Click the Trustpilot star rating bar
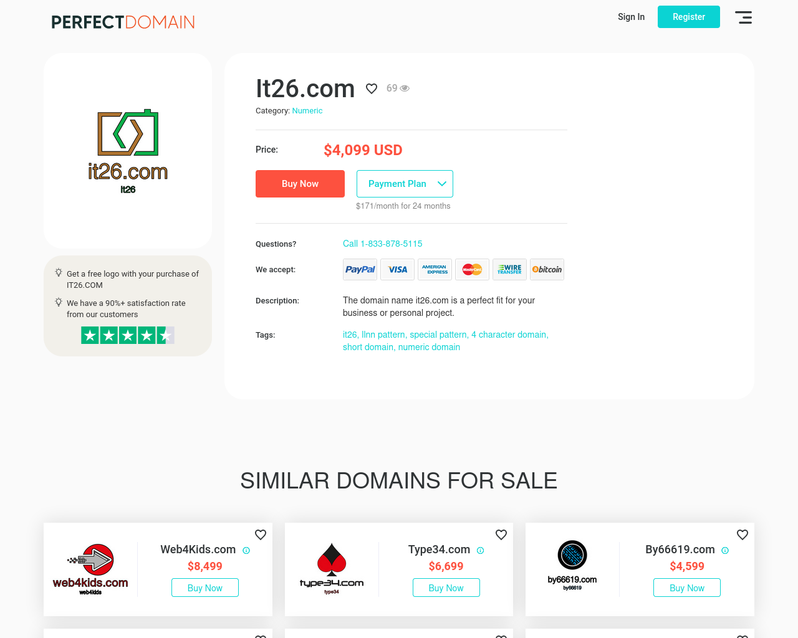Screen dimensions: 798x638 [128, 335]
